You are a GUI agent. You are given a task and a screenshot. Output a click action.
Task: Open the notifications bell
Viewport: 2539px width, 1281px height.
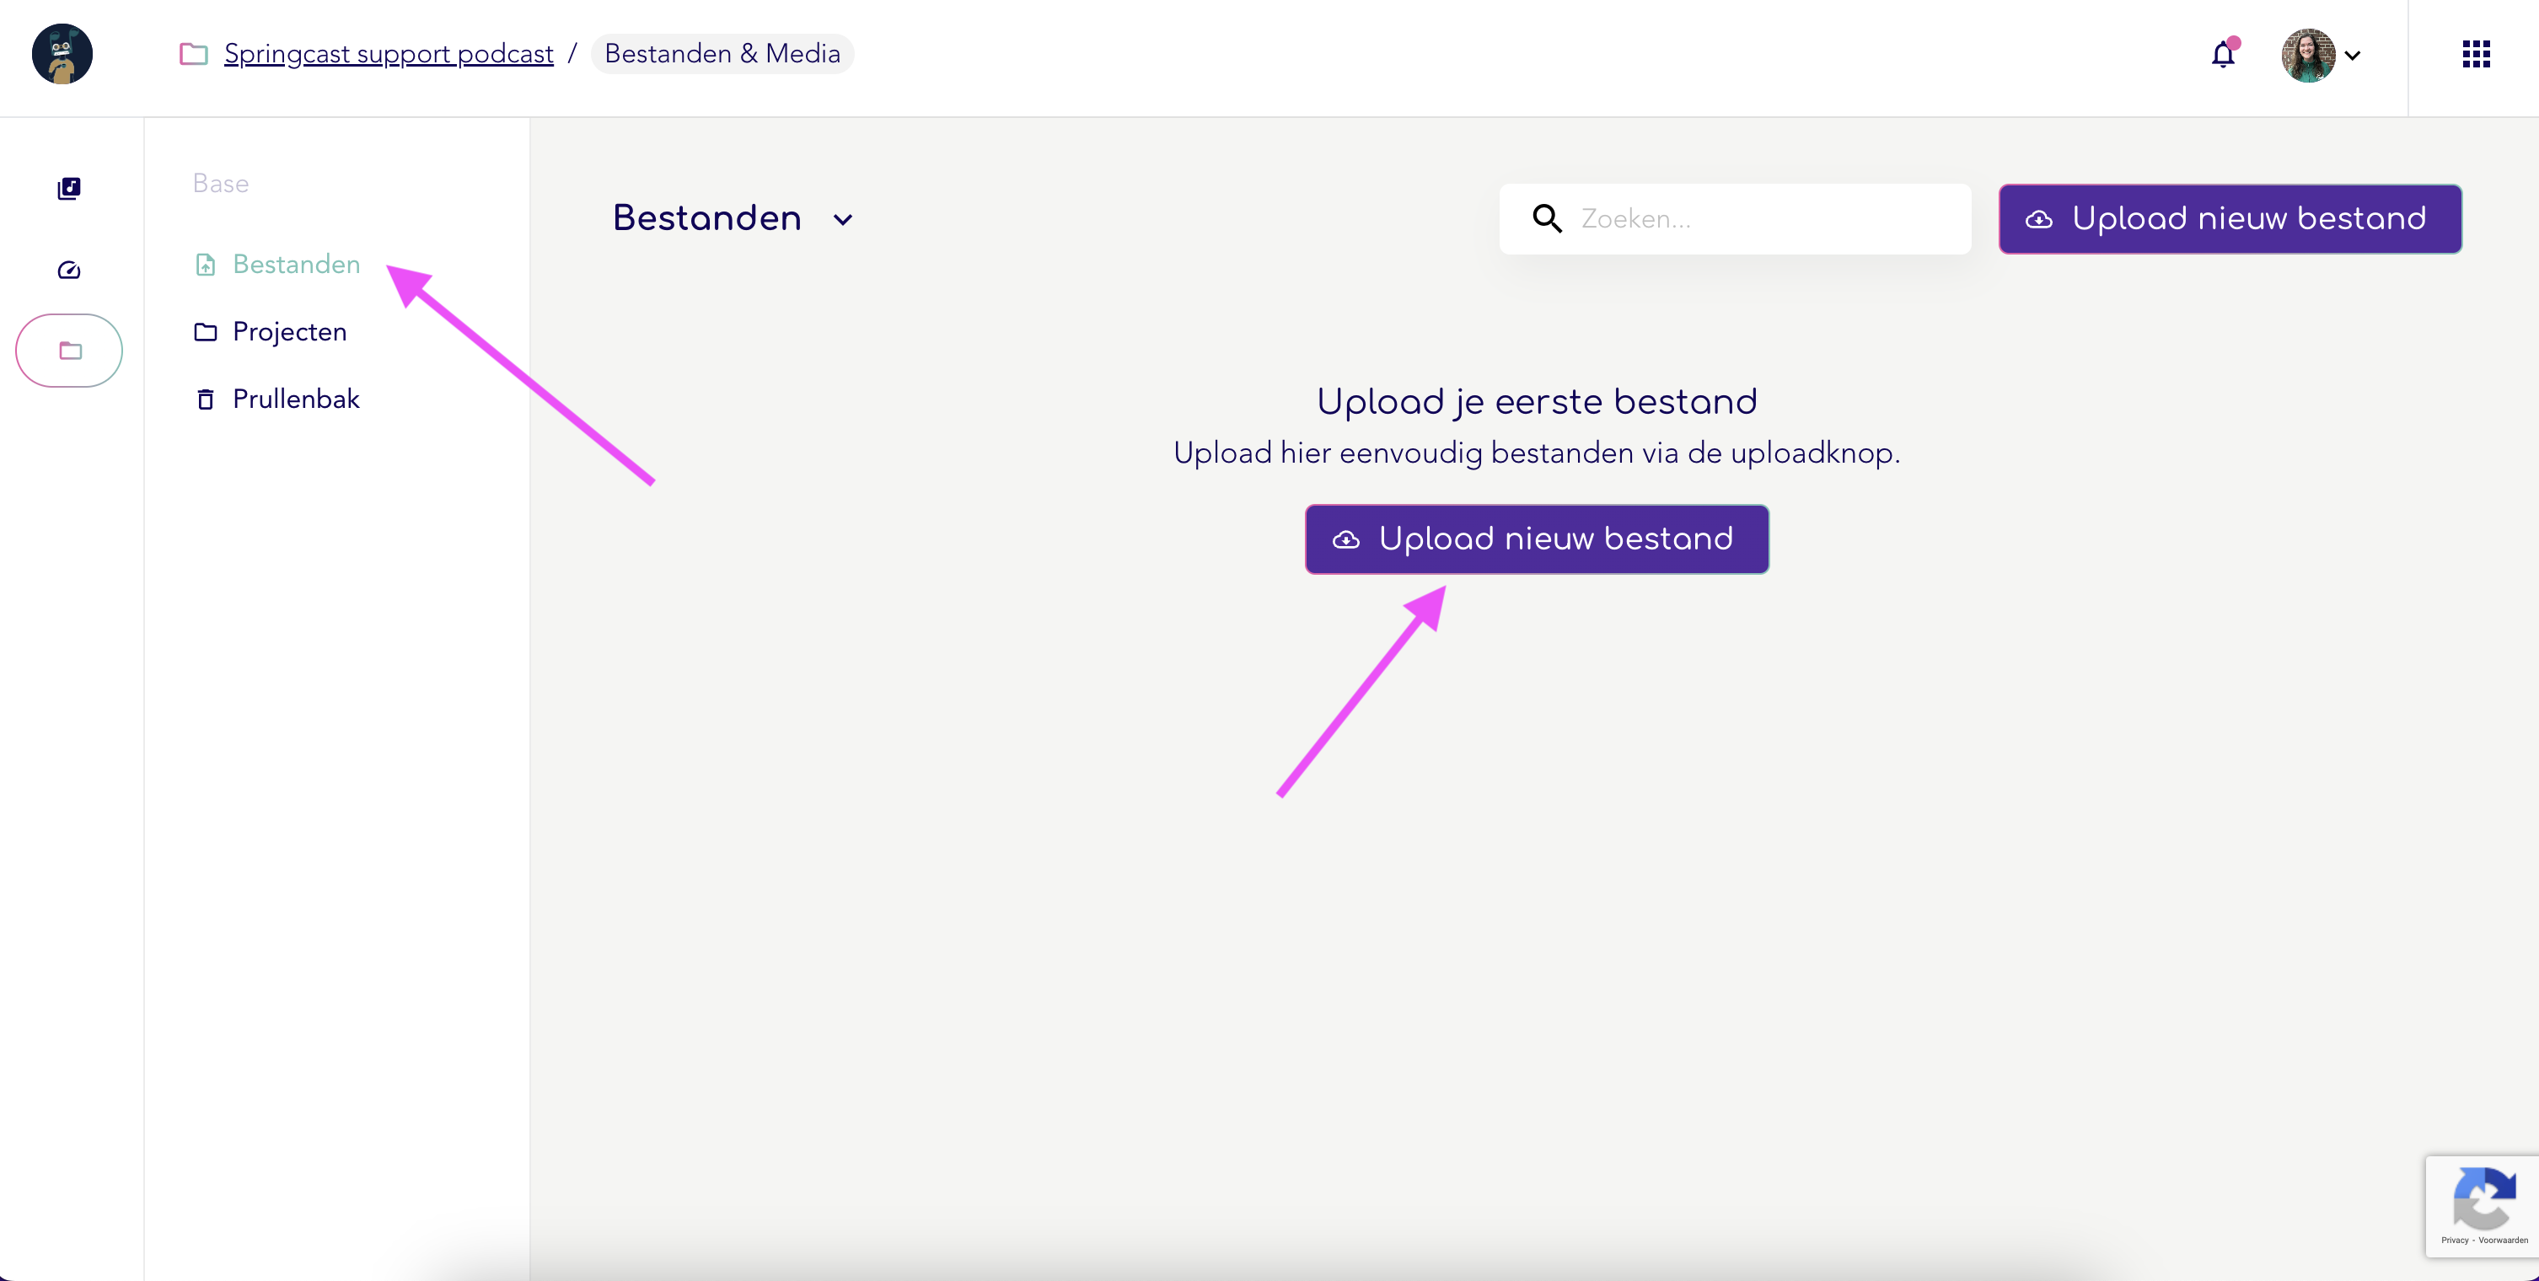pyautogui.click(x=2224, y=54)
